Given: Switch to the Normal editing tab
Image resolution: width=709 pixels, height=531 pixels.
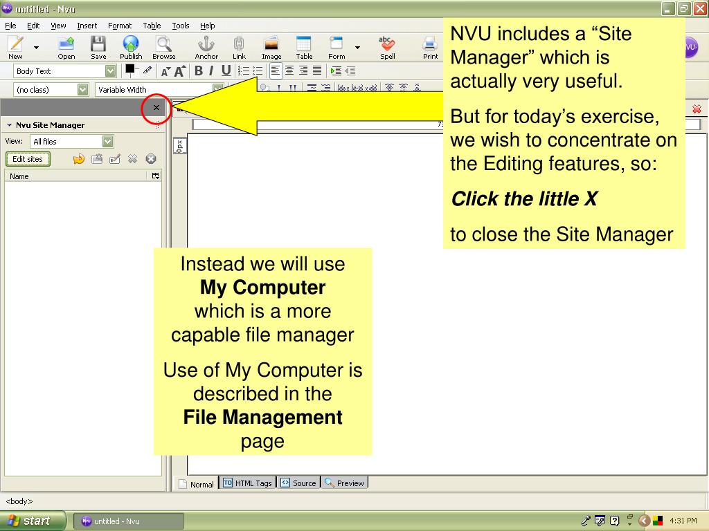Looking at the screenshot, I should click(x=196, y=483).
